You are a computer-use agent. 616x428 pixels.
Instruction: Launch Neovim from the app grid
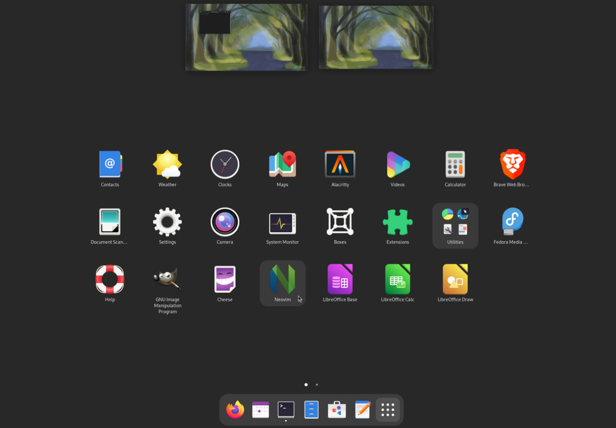coord(282,279)
